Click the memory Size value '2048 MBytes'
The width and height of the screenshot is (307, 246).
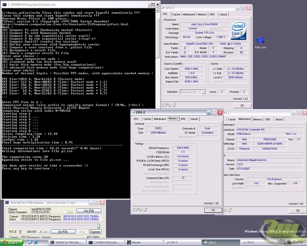[x=158, y=133]
